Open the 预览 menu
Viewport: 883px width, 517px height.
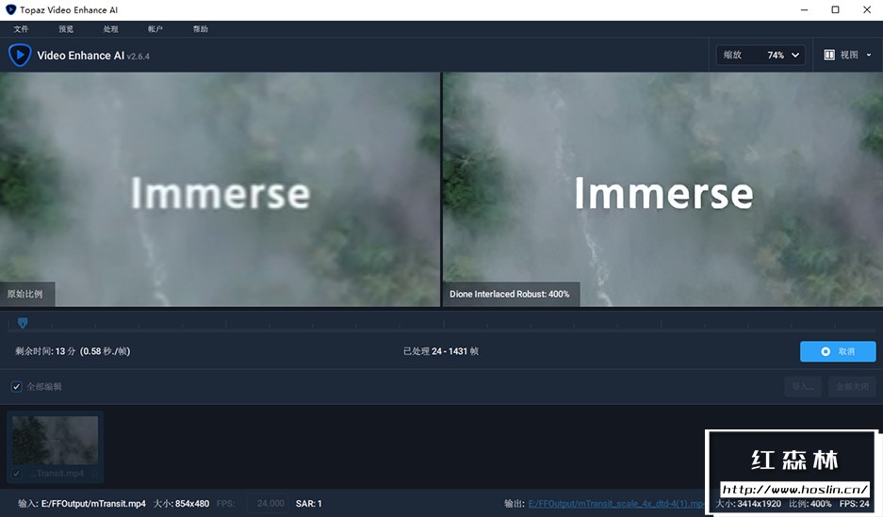pos(66,28)
